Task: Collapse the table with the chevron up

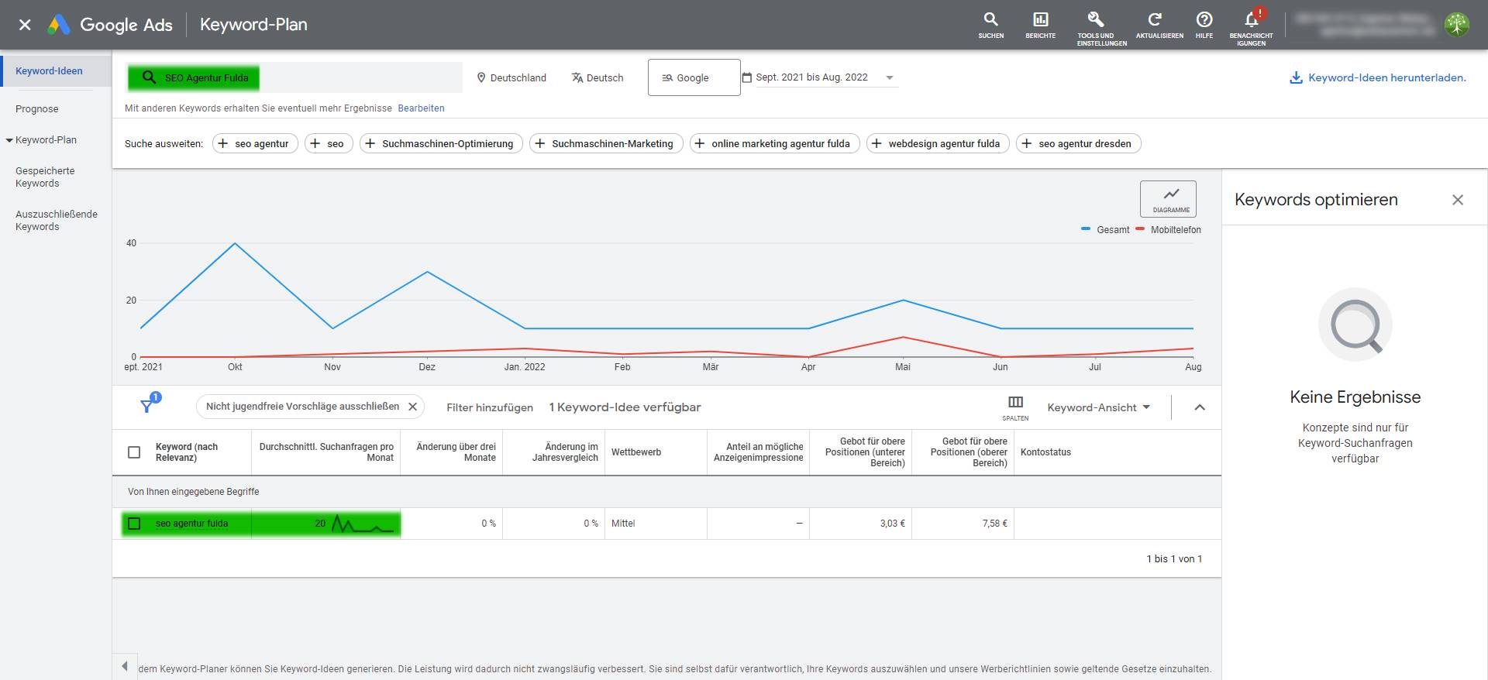Action: coord(1200,407)
